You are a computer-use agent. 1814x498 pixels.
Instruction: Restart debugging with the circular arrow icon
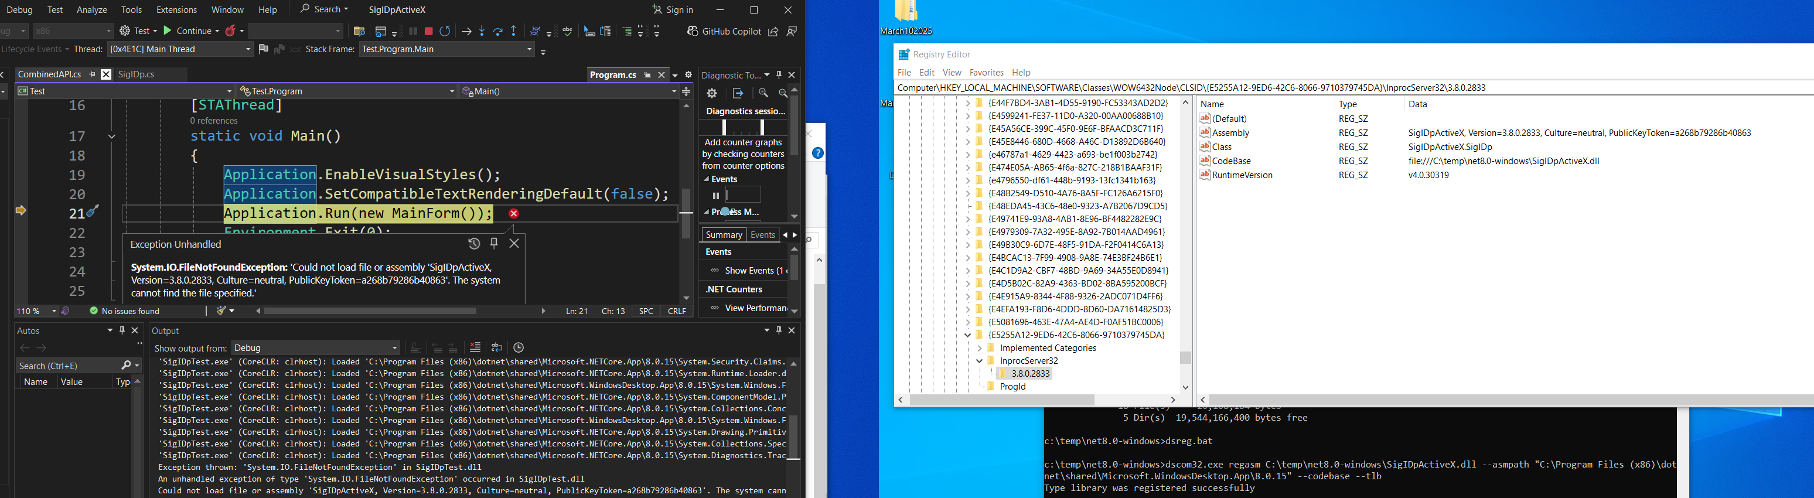pos(445,31)
